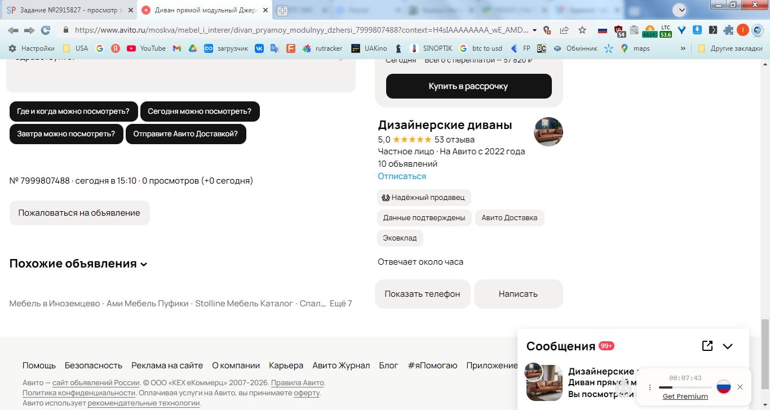Viewport: 770px width, 410px height.
Task: Open the blue download arrow extension
Action: tap(697, 30)
